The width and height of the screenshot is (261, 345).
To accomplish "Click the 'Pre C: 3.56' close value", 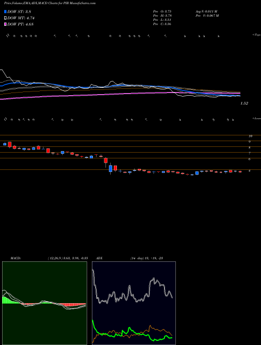I will point(162,24).
